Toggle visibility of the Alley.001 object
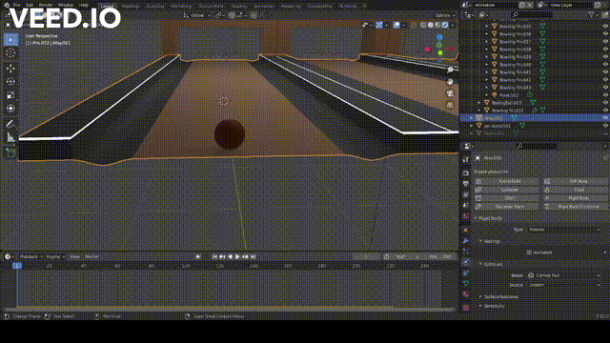Screen dimensions: 610x343 pos(605,118)
